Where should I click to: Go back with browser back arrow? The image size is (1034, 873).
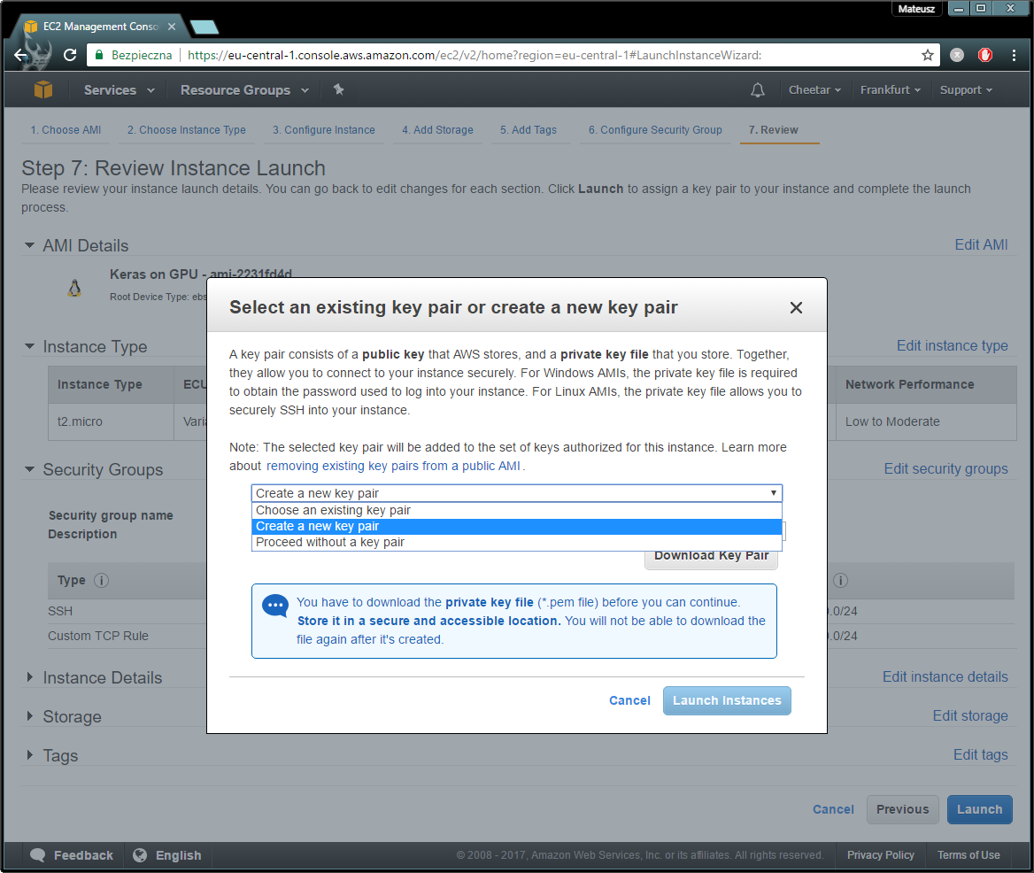[21, 55]
